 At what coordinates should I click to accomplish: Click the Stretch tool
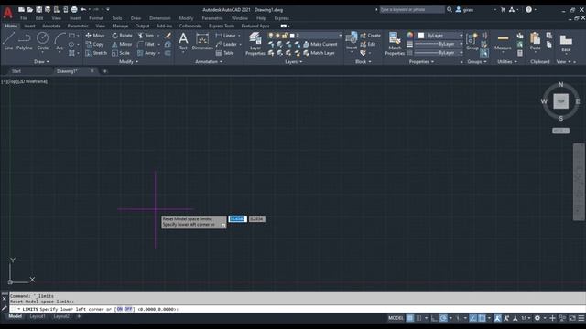pos(96,53)
